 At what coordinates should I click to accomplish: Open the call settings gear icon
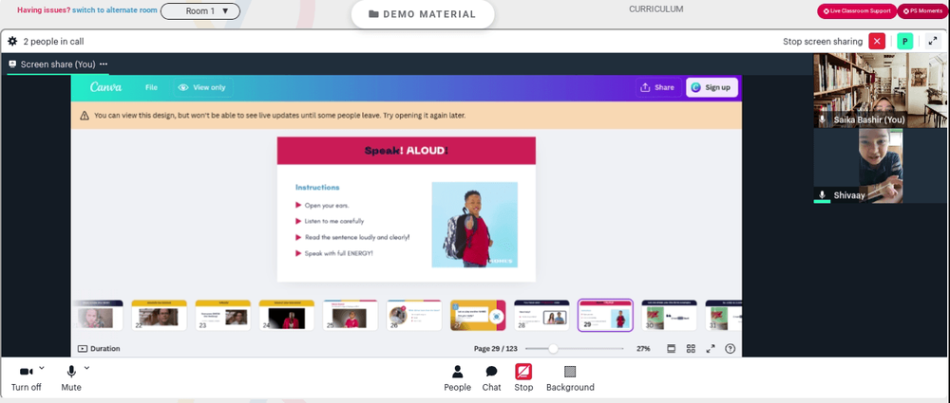12,42
